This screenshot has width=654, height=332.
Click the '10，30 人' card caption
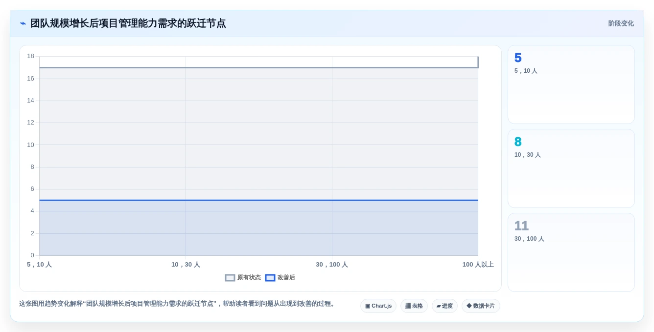click(528, 155)
